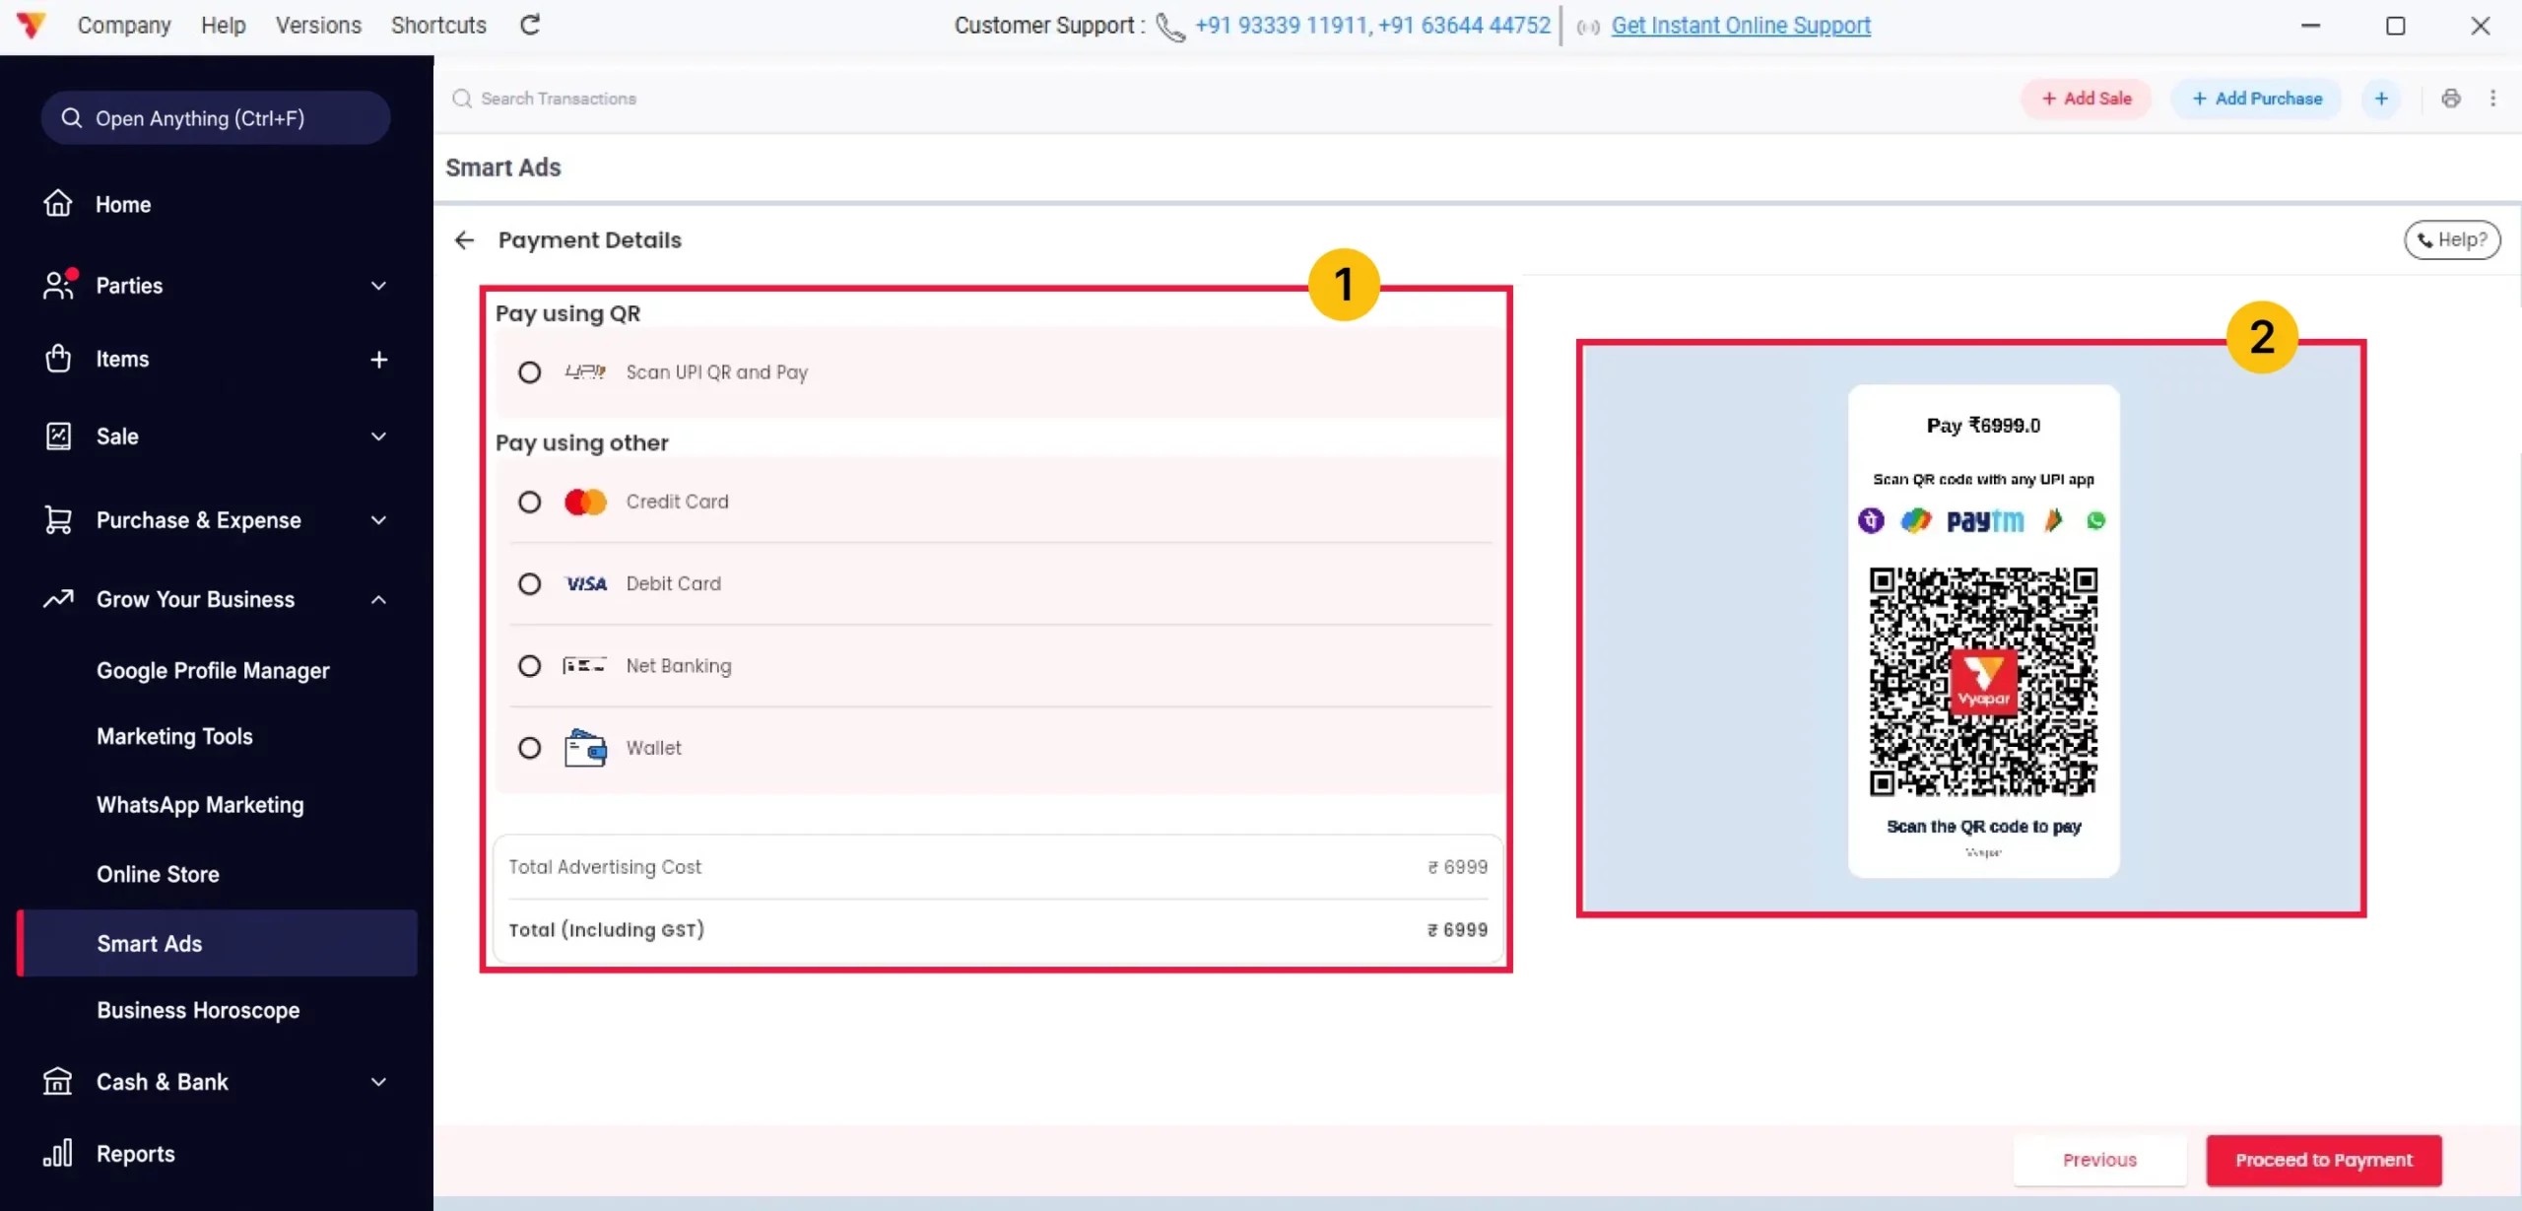Image resolution: width=2522 pixels, height=1211 pixels.
Task: Click the Add Sale button
Action: 2086,99
